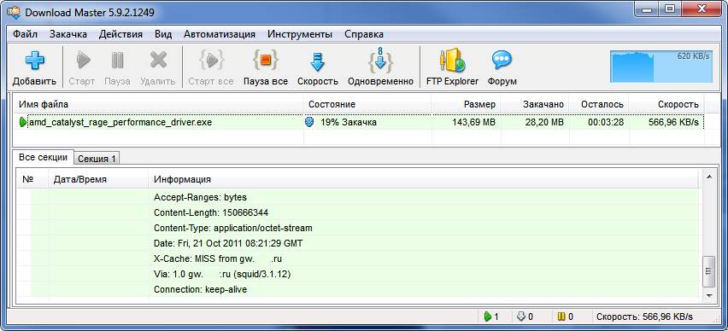Image resolution: width=728 pixels, height=331 pixels.
Task: Open the Закачка menu
Action: point(68,34)
